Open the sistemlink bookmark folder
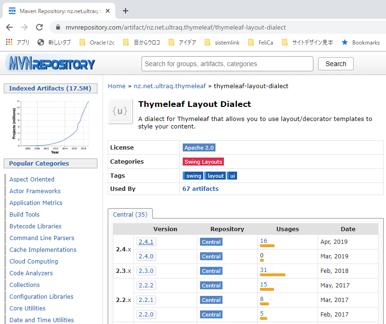This screenshot has width=386, height=324. click(222, 42)
